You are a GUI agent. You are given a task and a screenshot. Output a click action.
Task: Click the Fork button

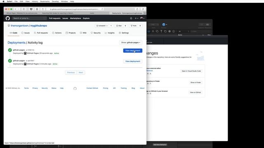(134, 25)
